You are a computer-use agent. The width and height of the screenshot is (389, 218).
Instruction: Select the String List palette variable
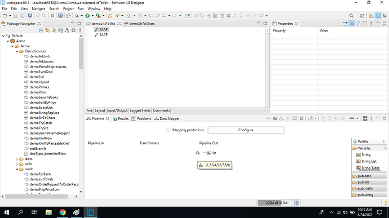pyautogui.click(x=366, y=161)
